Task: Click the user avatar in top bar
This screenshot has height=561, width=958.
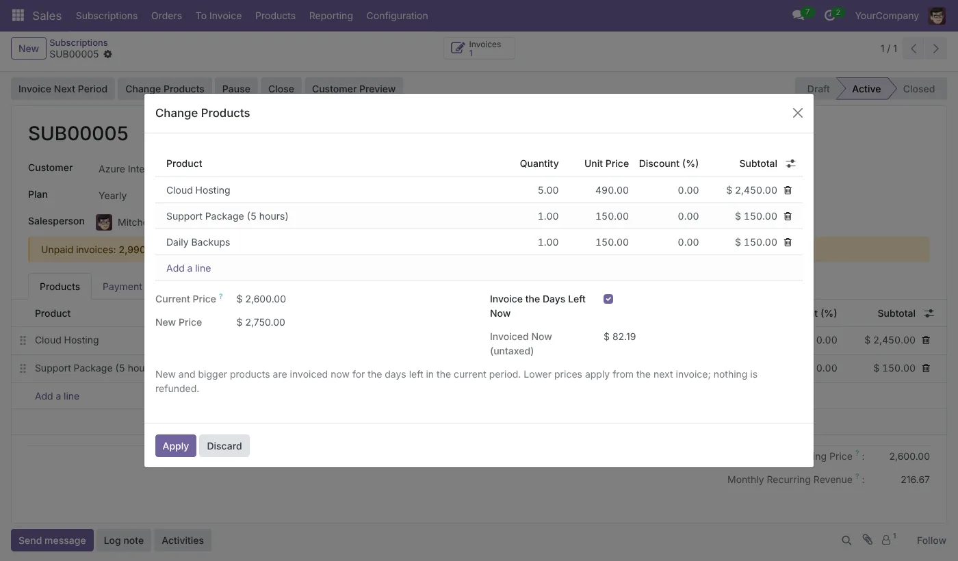Action: [x=937, y=15]
